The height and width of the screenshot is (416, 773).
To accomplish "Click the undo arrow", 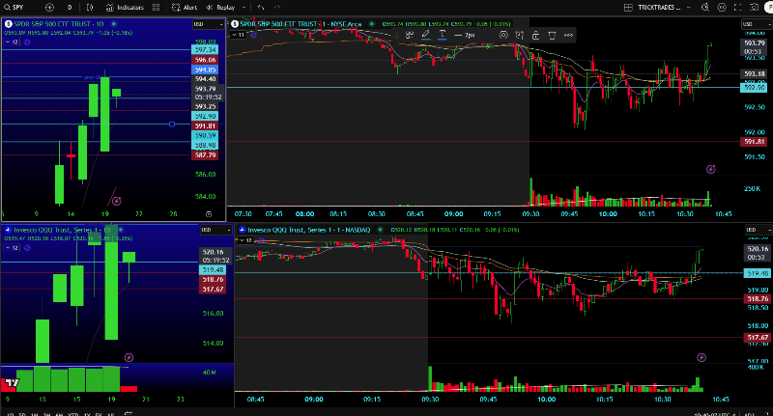I will click(261, 8).
